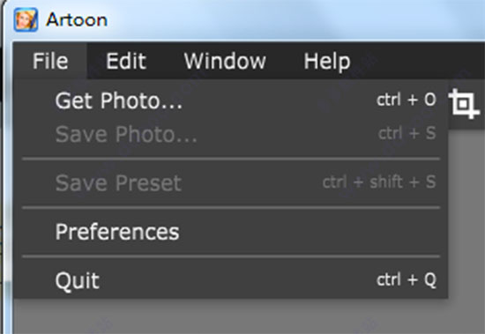485x334 pixels.
Task: Select the Crop tool icon
Action: 464,104
